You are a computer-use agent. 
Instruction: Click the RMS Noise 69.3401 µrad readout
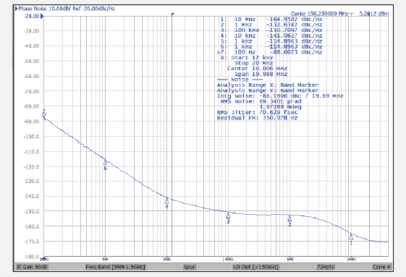click(x=261, y=101)
